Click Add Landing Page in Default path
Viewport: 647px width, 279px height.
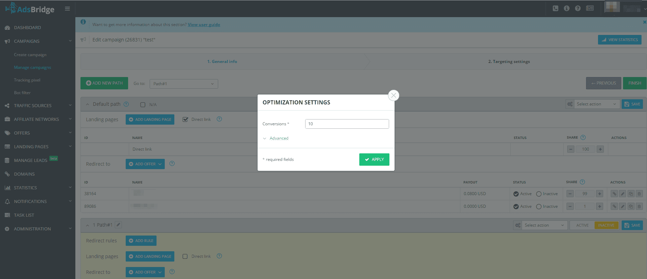[150, 119]
